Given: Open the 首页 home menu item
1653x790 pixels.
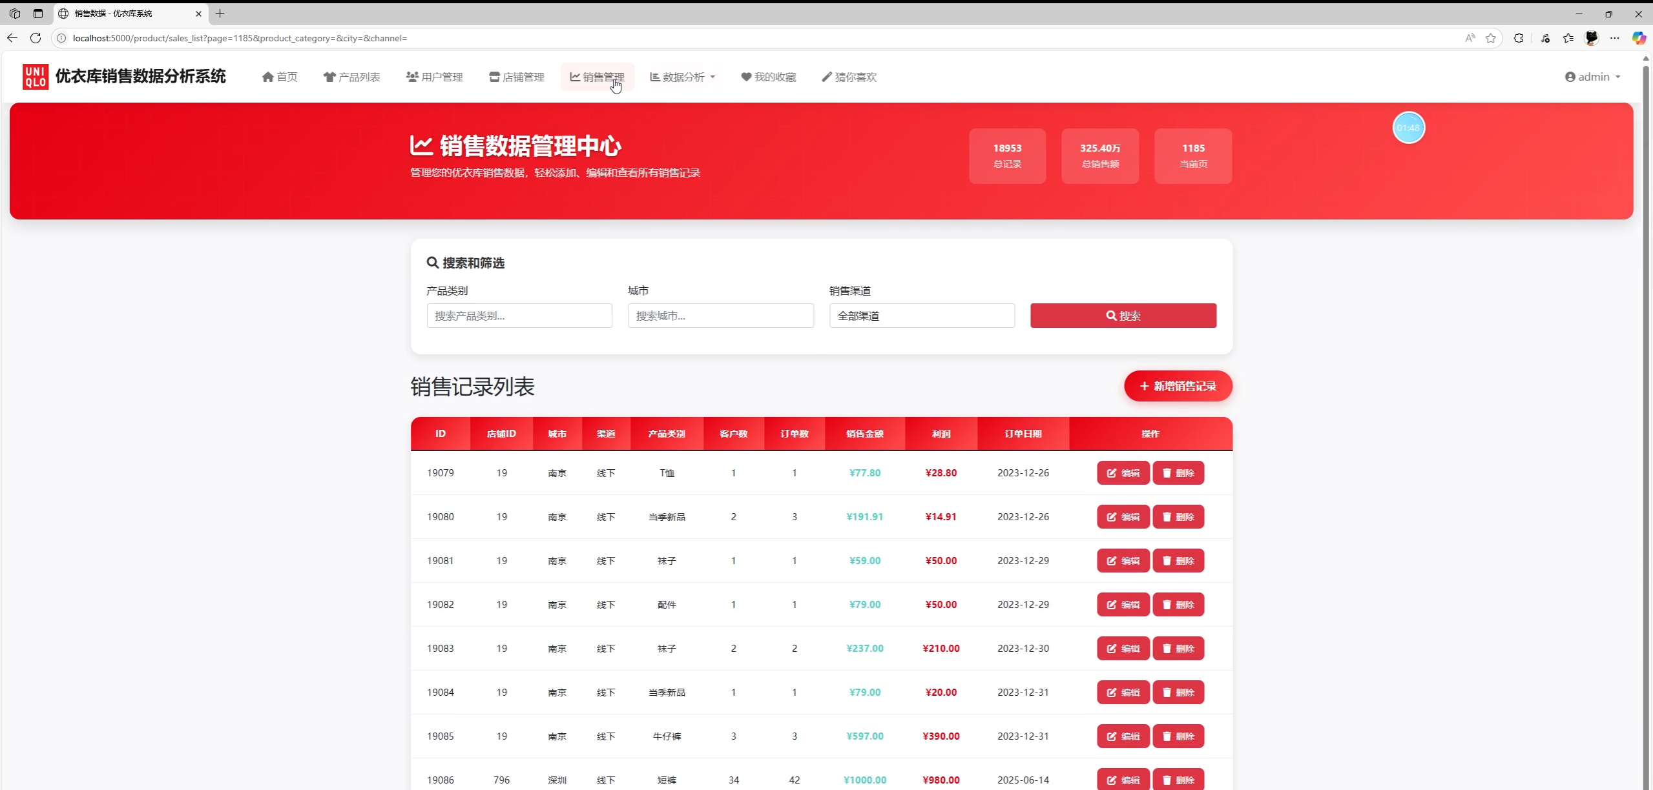Looking at the screenshot, I should [x=280, y=77].
